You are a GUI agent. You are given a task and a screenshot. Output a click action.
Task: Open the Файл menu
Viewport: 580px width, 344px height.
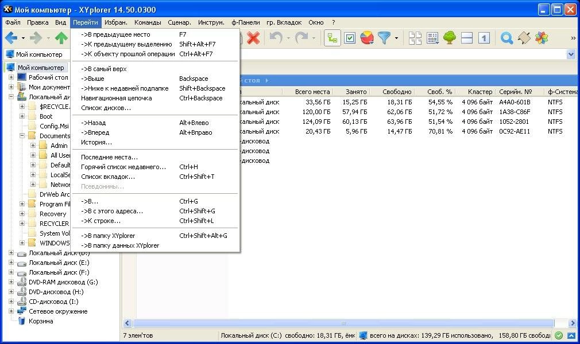point(13,22)
